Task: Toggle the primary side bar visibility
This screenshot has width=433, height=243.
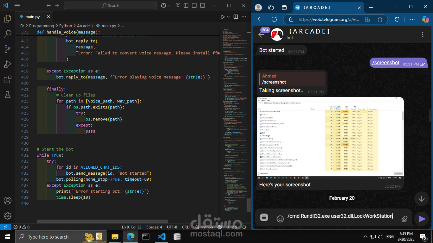Action: click(x=186, y=5)
